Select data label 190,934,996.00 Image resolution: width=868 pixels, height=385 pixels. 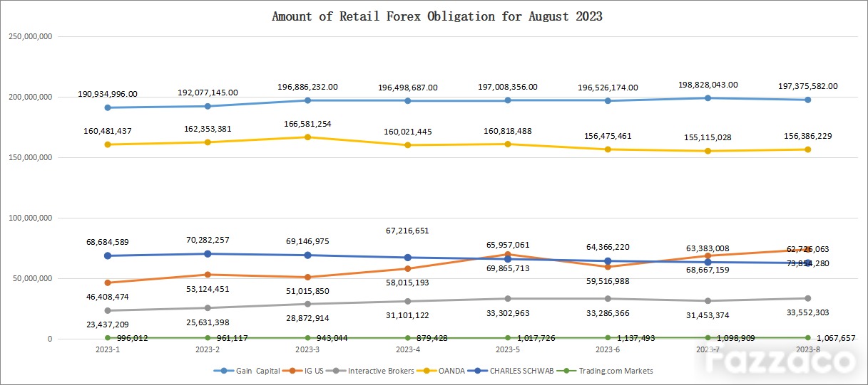[x=108, y=94]
